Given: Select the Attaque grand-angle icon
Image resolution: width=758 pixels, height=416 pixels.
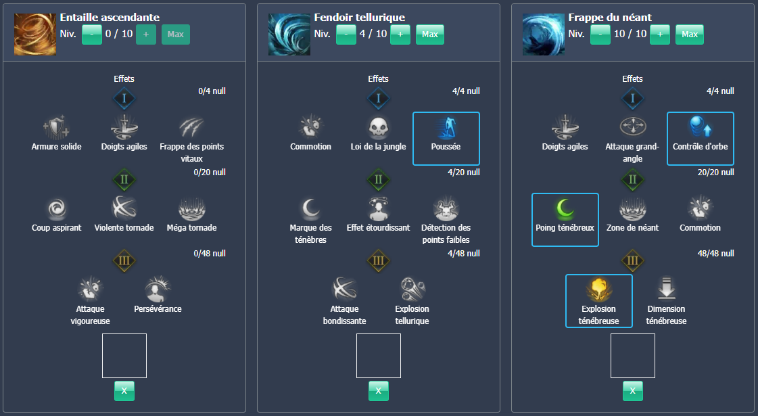Looking at the screenshot, I should coord(632,127).
